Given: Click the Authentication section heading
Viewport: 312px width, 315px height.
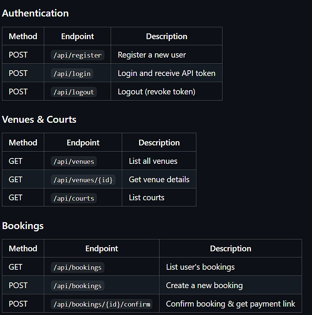Looking at the screenshot, I should click(35, 13).
